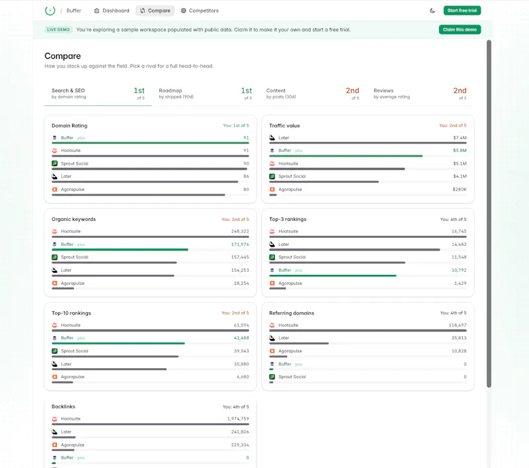
Task: Click Agorapulse icon in Organic keywords card
Action: tap(54, 283)
